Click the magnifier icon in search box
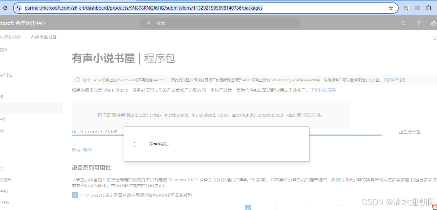Screen dimensions: 437x210 coord(148,23)
